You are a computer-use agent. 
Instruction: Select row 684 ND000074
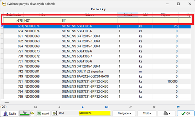pos(97,31)
